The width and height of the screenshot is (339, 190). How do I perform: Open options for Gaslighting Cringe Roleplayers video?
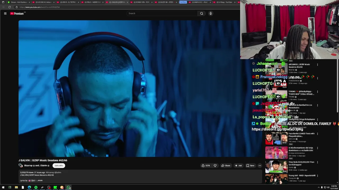(318, 120)
